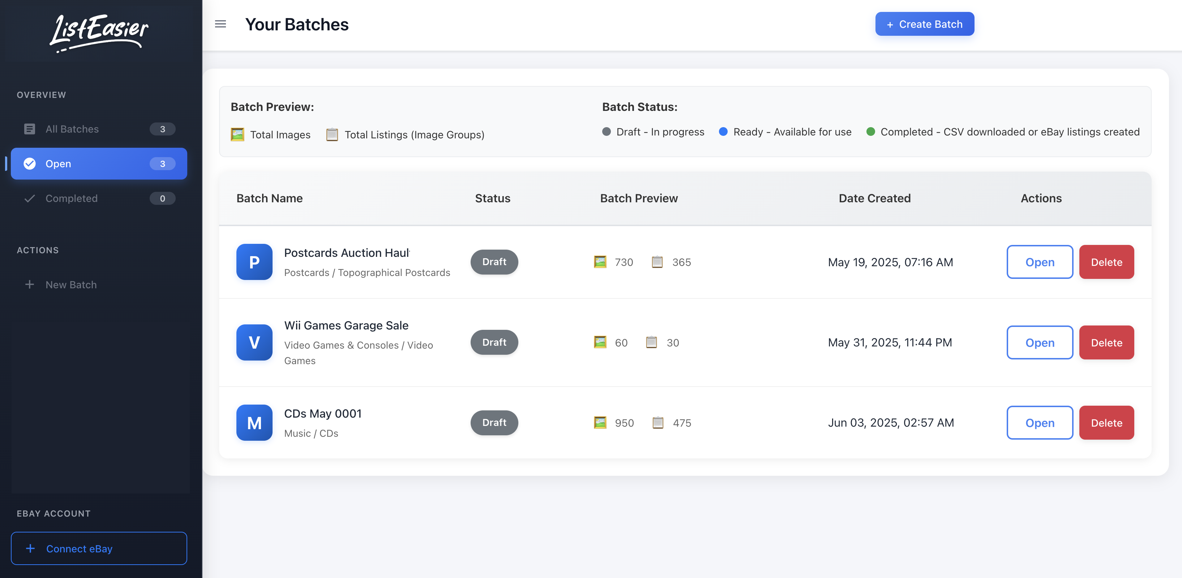Click the listings clipboard icon for CDs batch
1182x578 pixels.
click(658, 423)
